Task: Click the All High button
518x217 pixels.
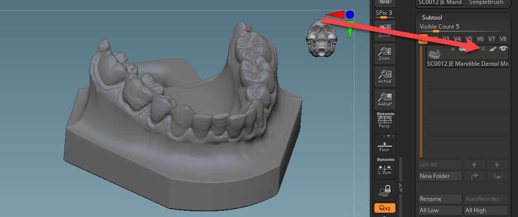Action: (486, 210)
